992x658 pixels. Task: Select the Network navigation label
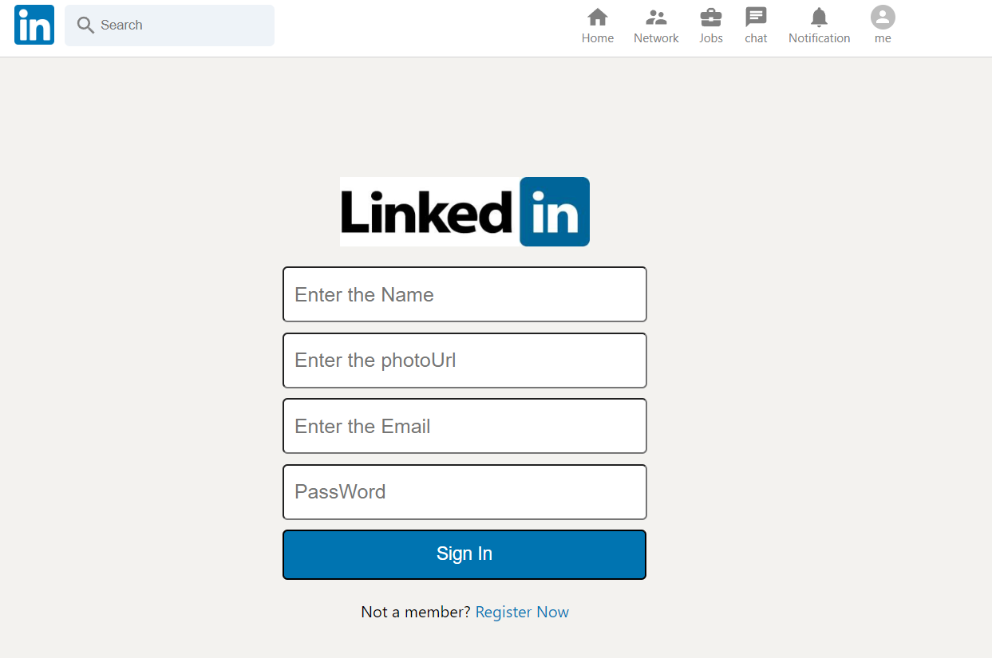[x=656, y=37]
